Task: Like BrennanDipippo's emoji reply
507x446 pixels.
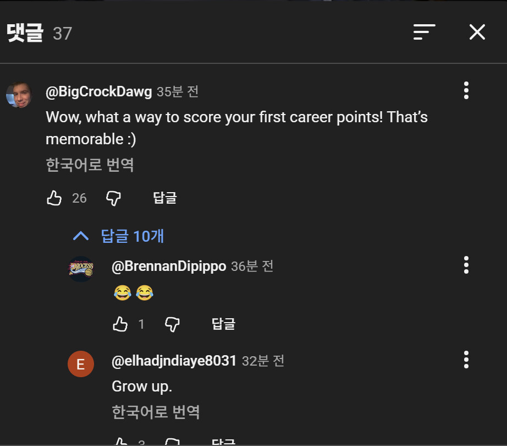Action: (120, 324)
